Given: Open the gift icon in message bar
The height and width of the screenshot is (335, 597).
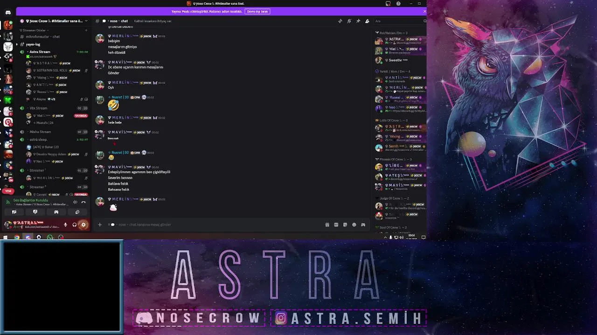Looking at the screenshot, I should (x=327, y=225).
